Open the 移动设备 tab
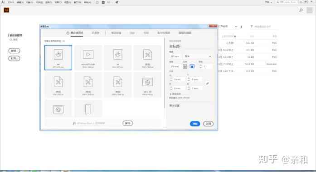This screenshot has height=172, width=316. pyautogui.click(x=116, y=33)
